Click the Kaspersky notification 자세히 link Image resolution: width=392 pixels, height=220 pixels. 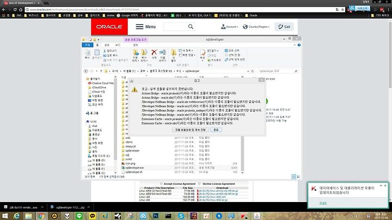click(x=323, y=203)
